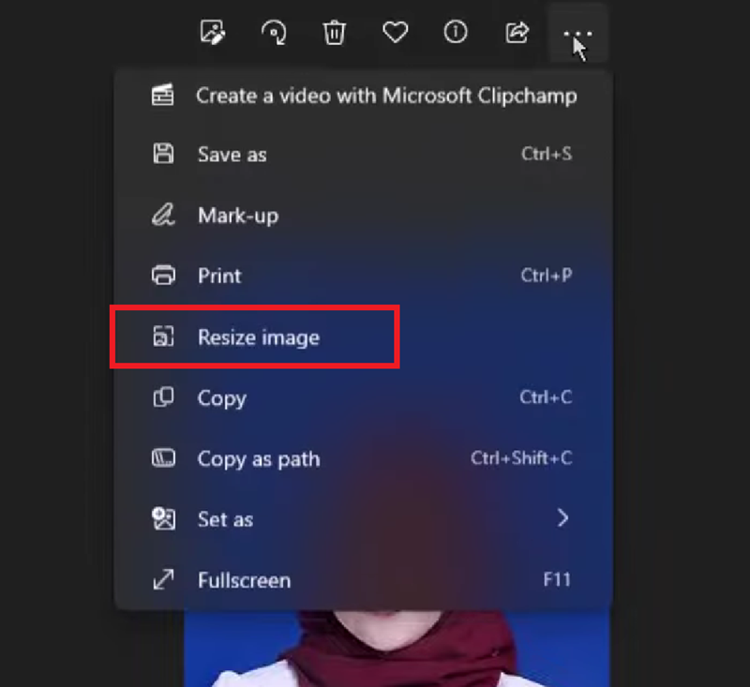Choose Resize image menu option
Image resolution: width=750 pixels, height=687 pixels.
point(258,337)
